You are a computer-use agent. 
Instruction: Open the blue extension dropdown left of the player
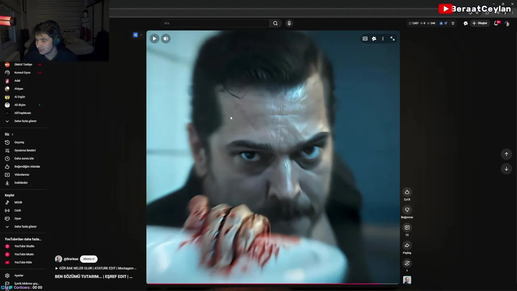(138, 35)
